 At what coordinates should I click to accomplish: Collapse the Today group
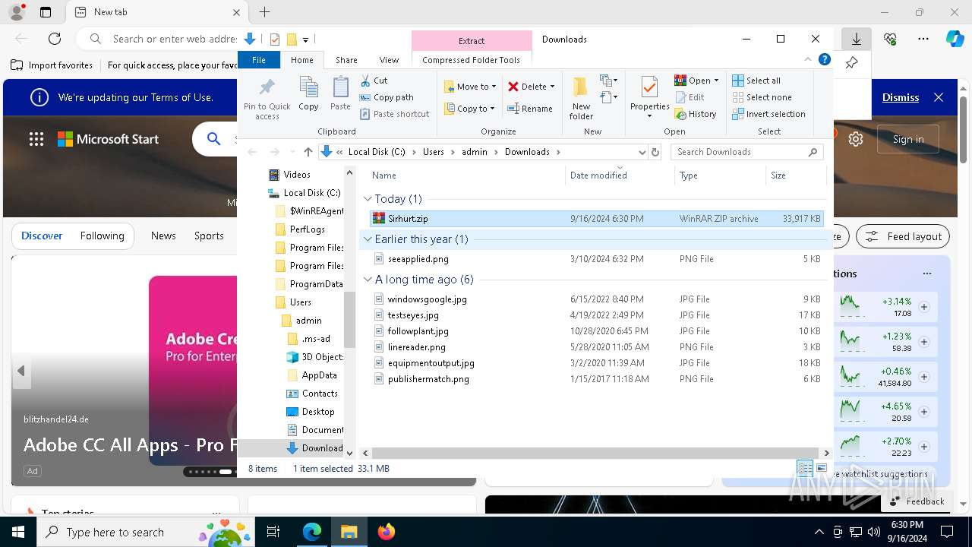coord(368,199)
